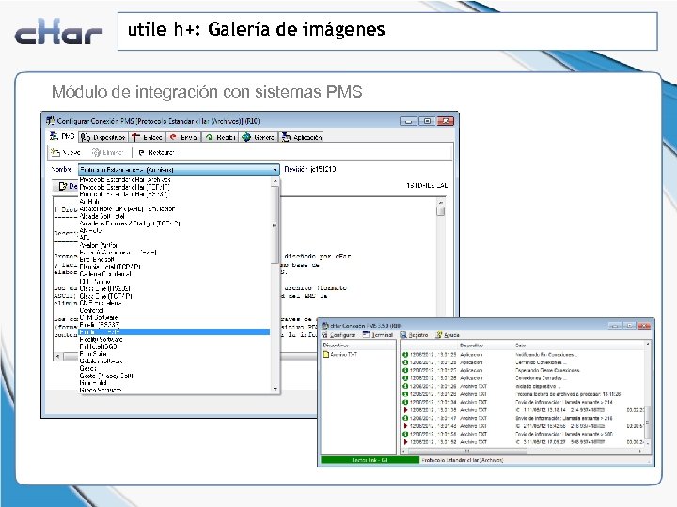Click the log list vertical scrollbar thumb
The height and width of the screenshot is (507, 677).
point(648,423)
